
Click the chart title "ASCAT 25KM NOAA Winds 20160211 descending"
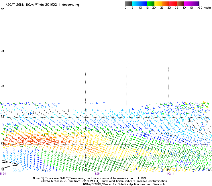(42, 5)
